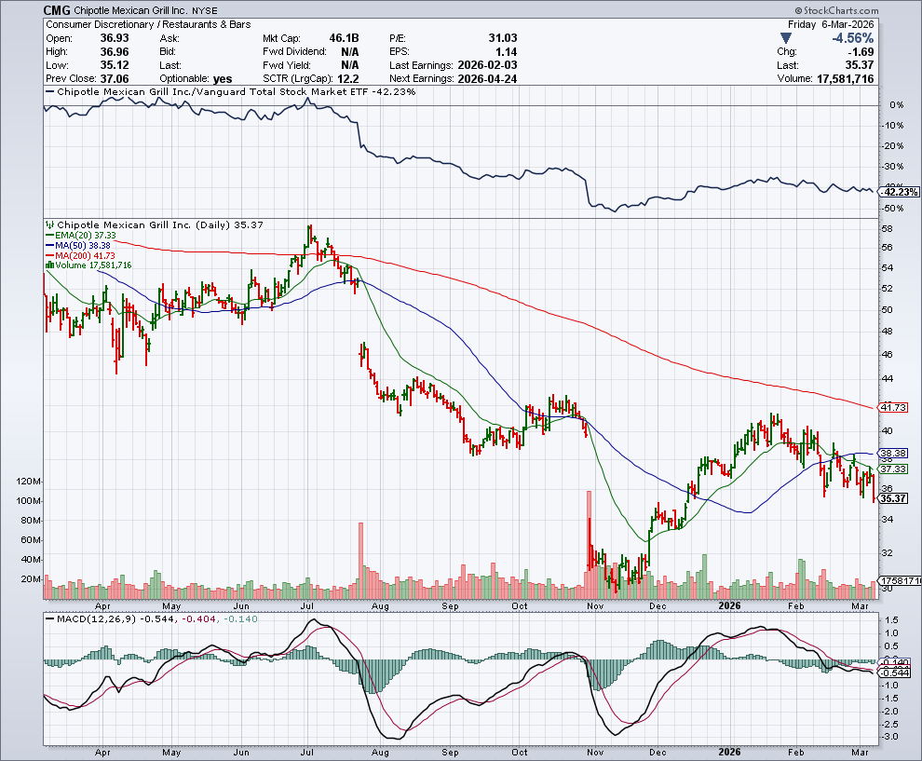Click the -42.23% relative performance axis tag

pos(900,192)
